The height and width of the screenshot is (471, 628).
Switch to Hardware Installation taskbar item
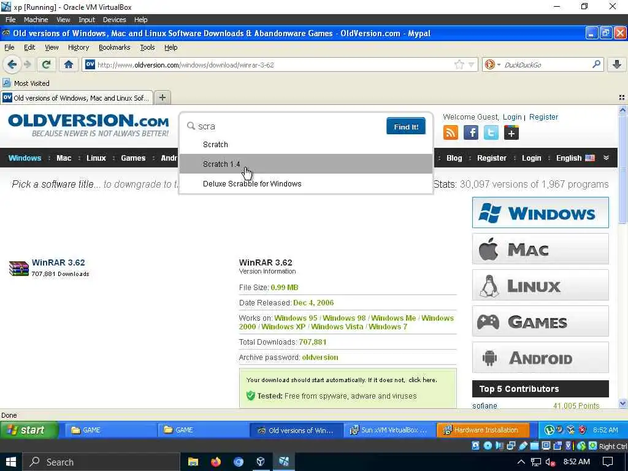coord(483,430)
